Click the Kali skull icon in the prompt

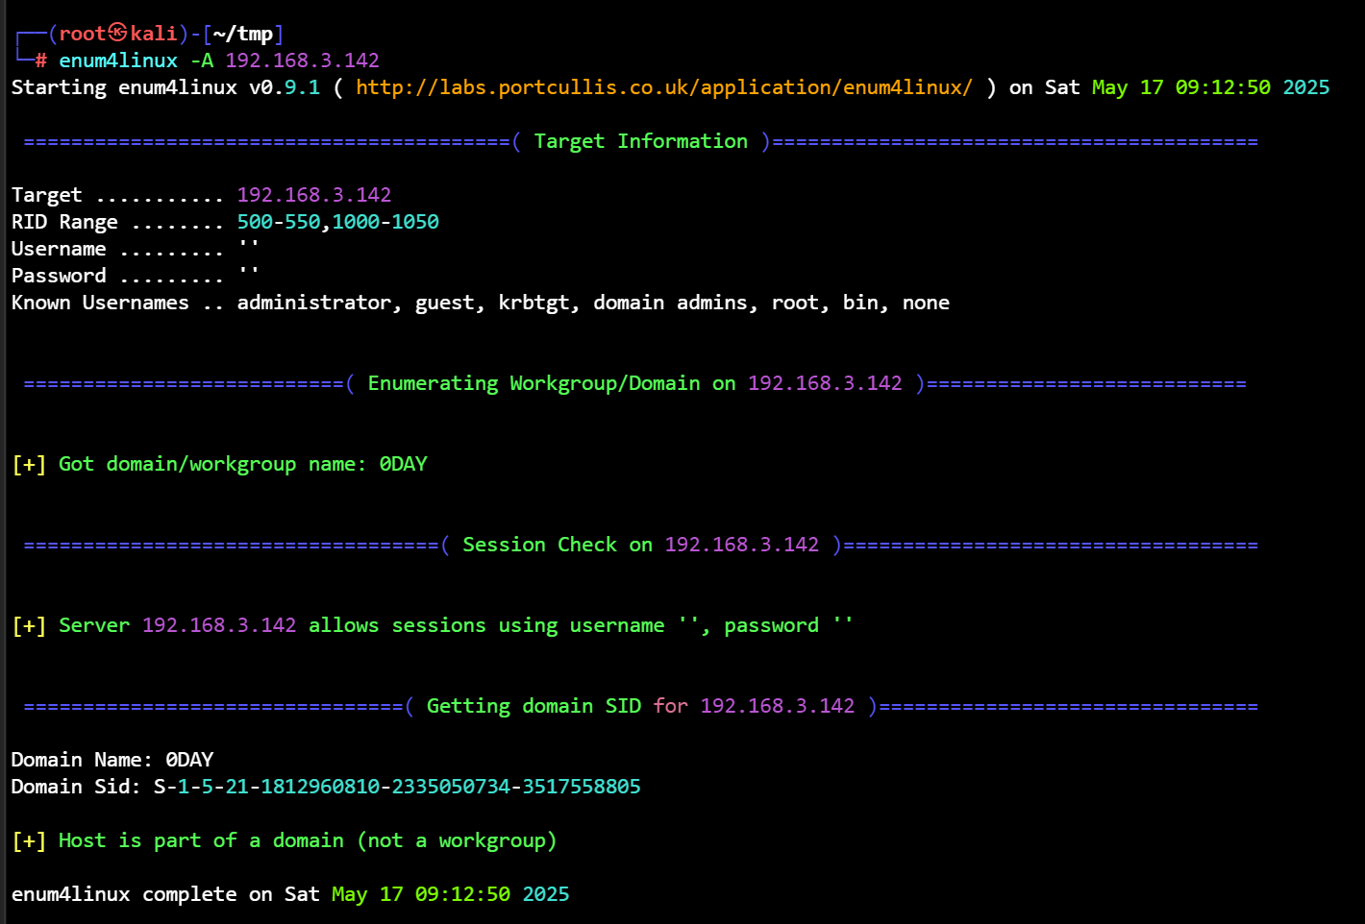coord(117,33)
